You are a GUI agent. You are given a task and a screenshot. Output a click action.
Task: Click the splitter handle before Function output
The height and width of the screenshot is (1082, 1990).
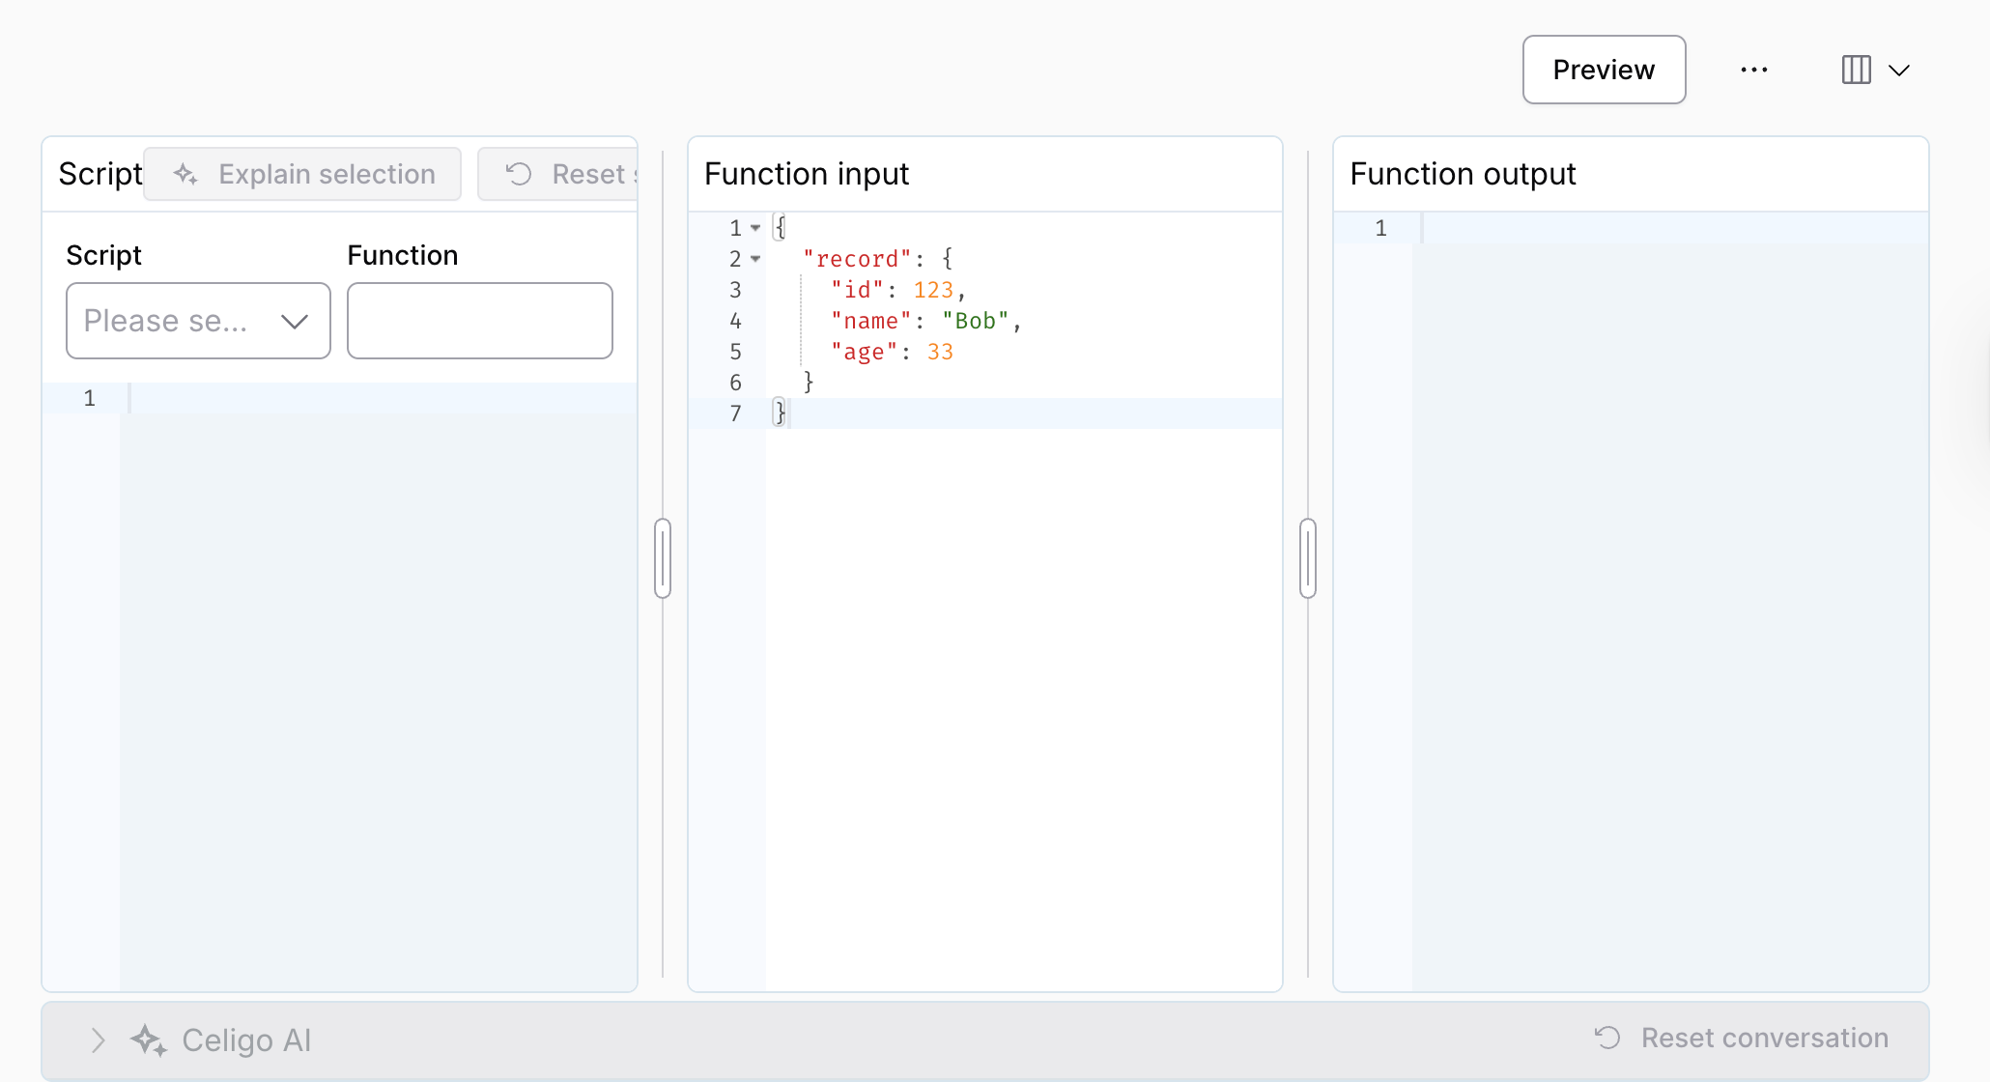(1308, 558)
